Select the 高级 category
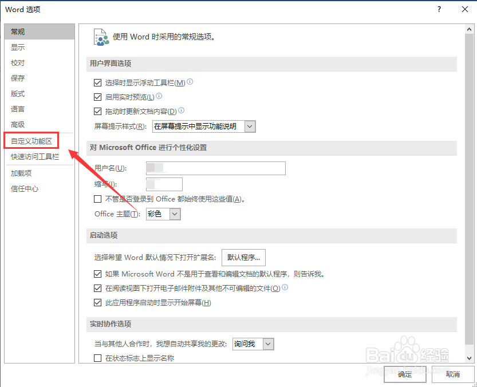This screenshot has height=387, width=477. coord(40,124)
